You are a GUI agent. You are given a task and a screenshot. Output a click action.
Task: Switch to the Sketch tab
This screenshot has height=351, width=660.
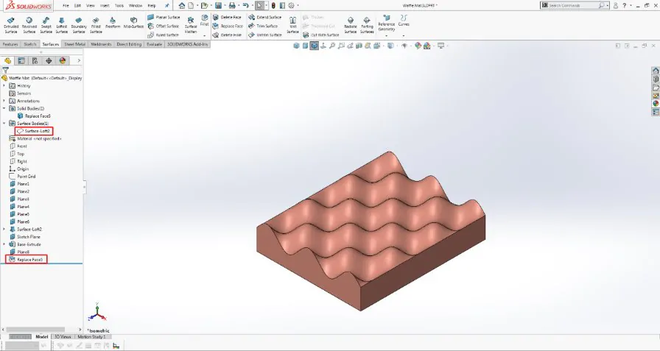click(x=30, y=44)
